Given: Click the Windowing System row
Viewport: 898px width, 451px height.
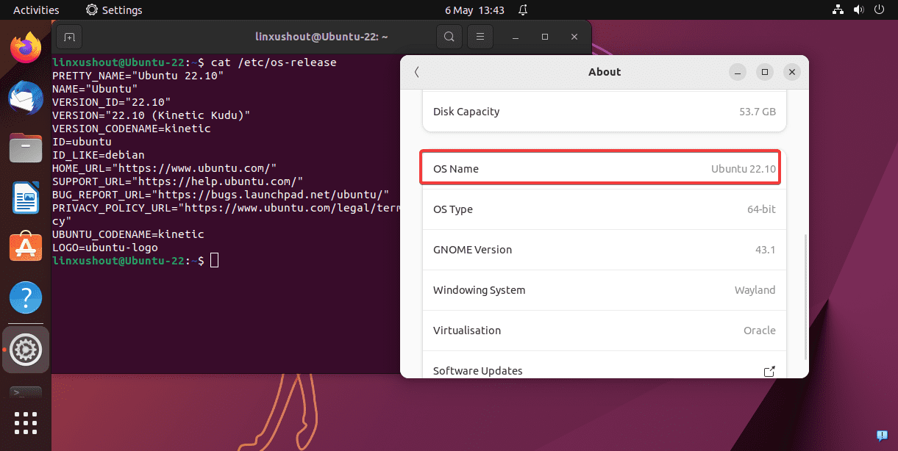Looking at the screenshot, I should 604,290.
